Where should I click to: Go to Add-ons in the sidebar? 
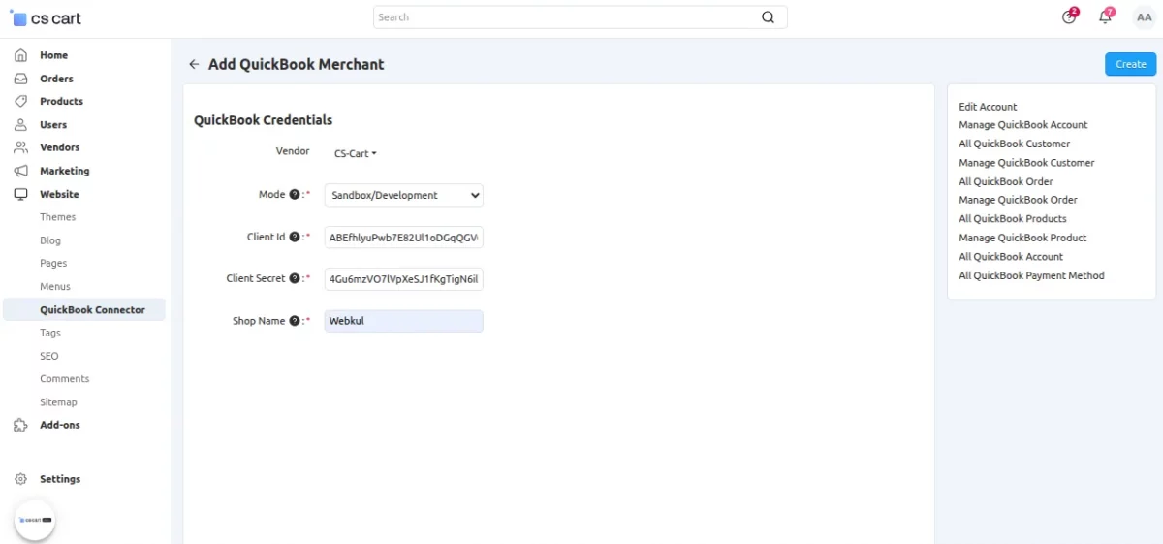click(x=59, y=425)
